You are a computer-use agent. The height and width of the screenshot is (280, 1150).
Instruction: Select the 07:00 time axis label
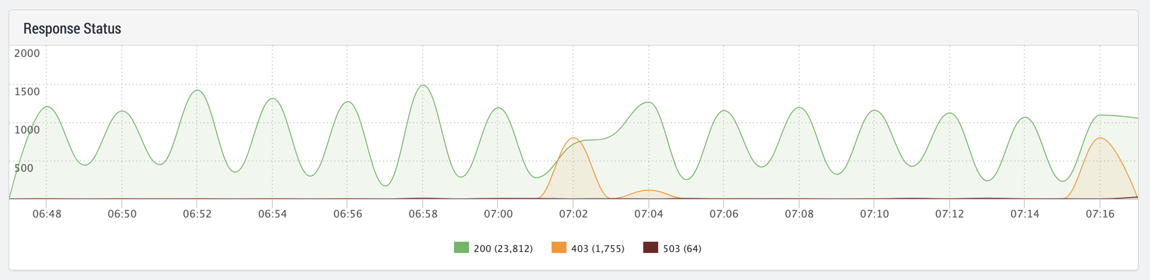pyautogui.click(x=498, y=214)
